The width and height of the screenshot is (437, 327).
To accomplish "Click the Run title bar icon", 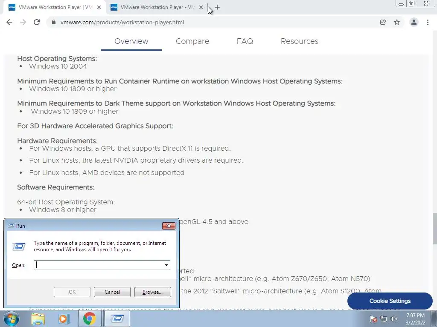I will pyautogui.click(x=11, y=226).
